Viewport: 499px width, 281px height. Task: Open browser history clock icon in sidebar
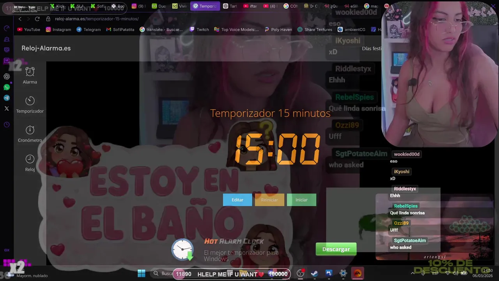[x=7, y=125]
